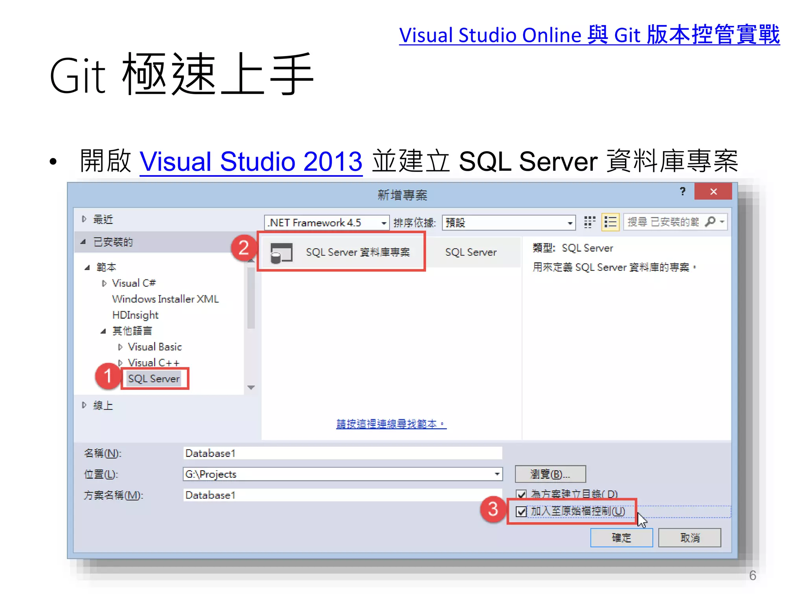Expand Visual C# node
Image resolution: width=805 pixels, height=603 pixels.
coord(104,283)
